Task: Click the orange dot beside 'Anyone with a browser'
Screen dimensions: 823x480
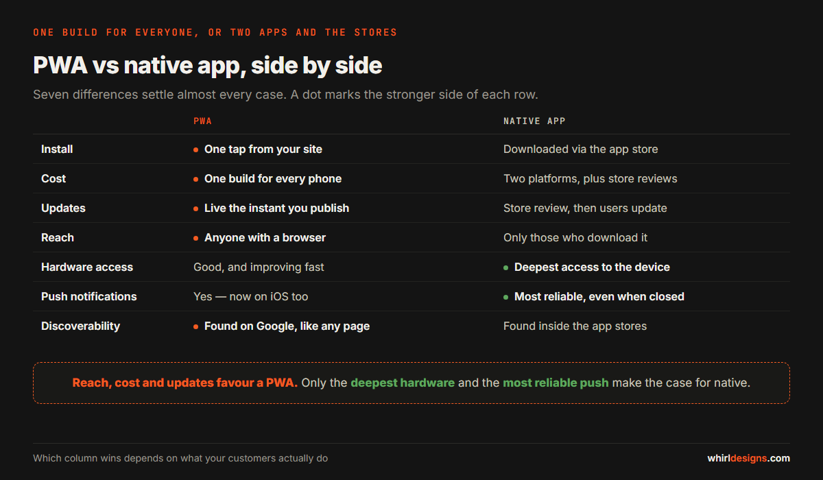Action: (x=196, y=238)
